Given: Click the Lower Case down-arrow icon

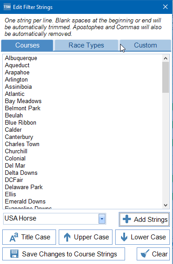Looking at the screenshot, I should pos(124,237).
